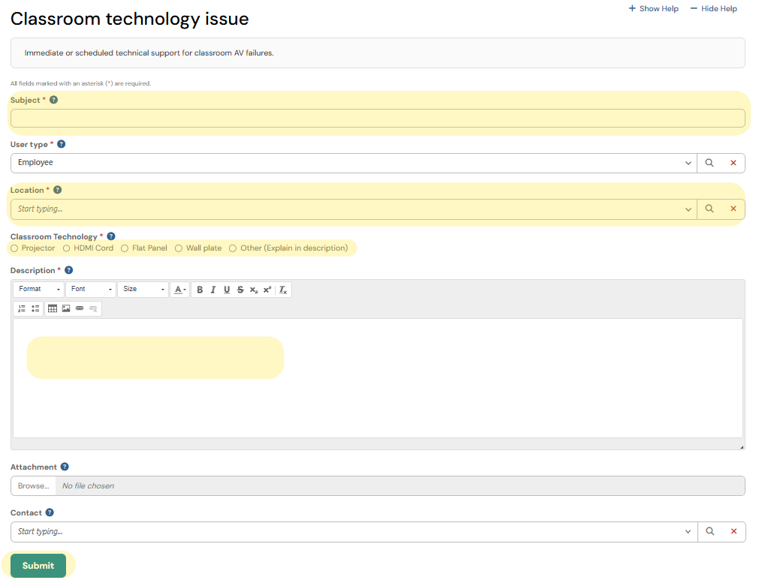Toggle bold formatting in editor
This screenshot has height=586, width=759.
pos(200,290)
